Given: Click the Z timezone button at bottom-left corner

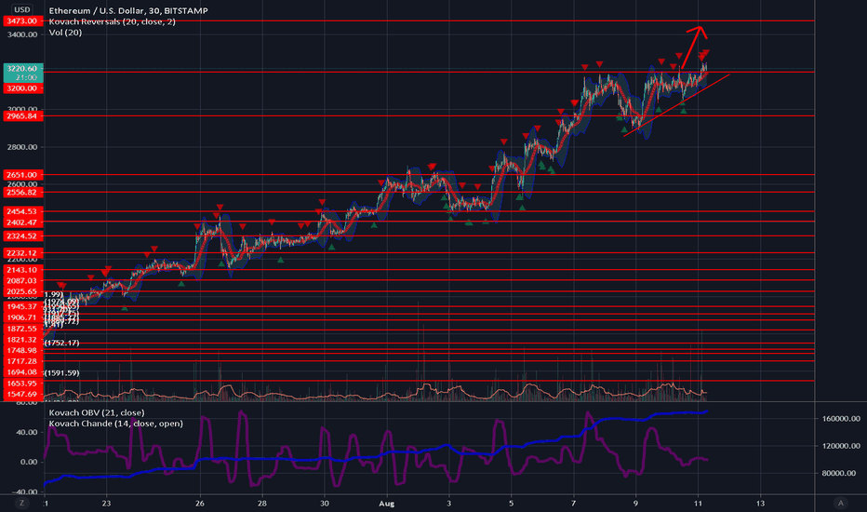Looking at the screenshot, I should click(22, 503).
